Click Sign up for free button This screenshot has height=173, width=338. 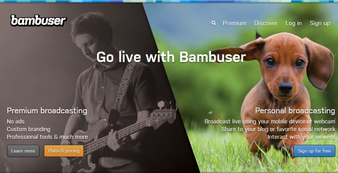coord(314,151)
